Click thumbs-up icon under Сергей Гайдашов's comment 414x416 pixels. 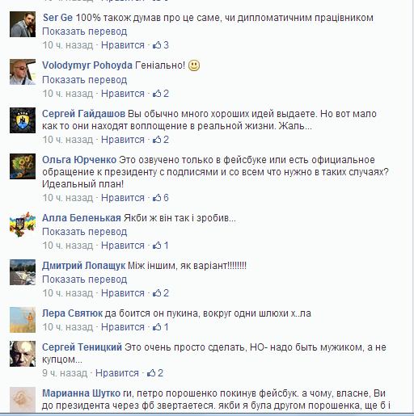click(x=157, y=140)
